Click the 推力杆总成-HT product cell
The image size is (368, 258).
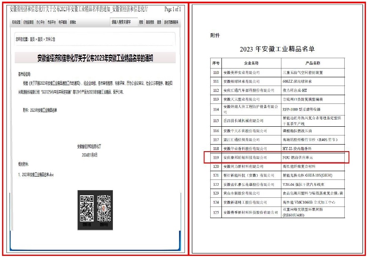(x=313, y=91)
